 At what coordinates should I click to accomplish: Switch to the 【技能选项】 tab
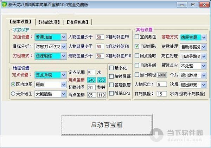click(x=49, y=22)
